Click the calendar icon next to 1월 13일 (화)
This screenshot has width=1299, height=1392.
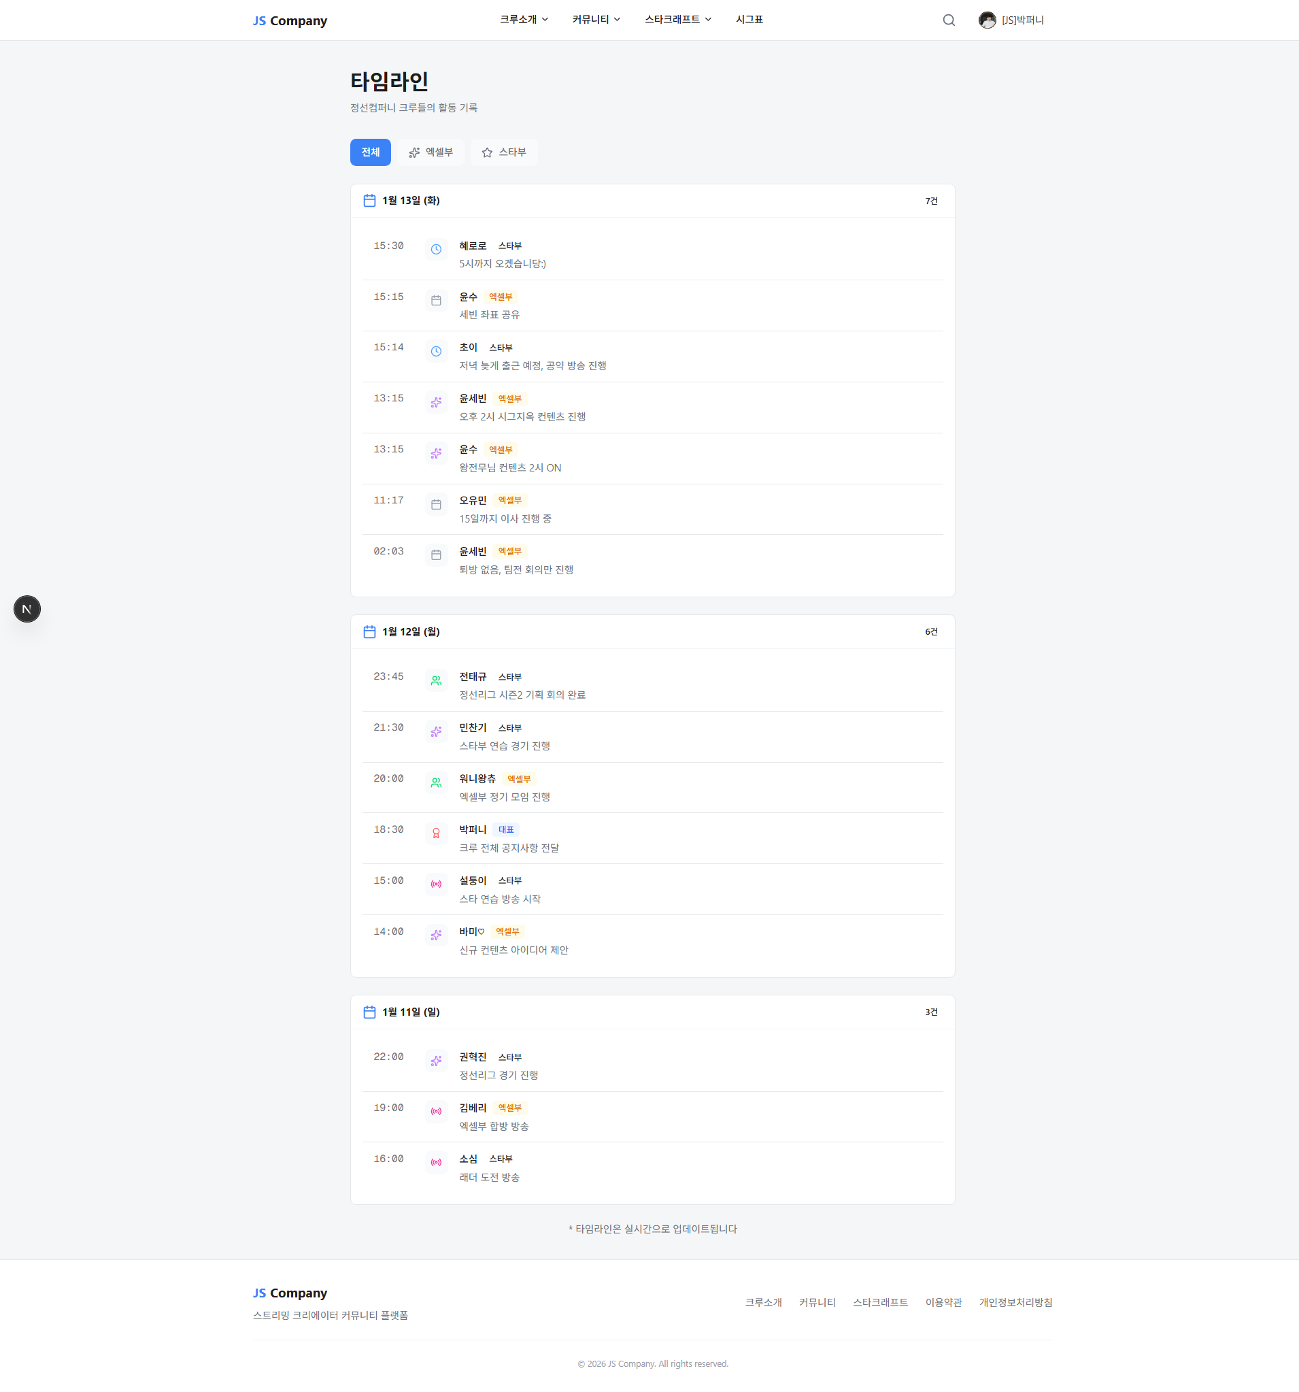point(369,201)
